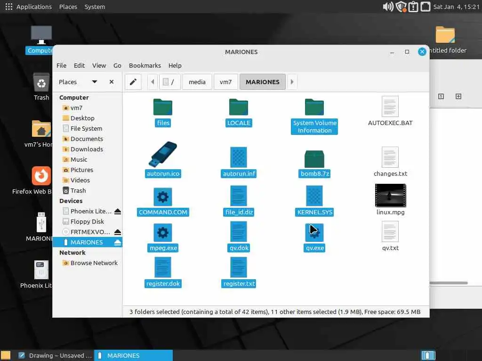Switch to Drawing - Unsaved taskbar window

pyautogui.click(x=55, y=355)
